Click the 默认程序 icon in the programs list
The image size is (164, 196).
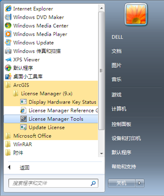click(x=8, y=68)
